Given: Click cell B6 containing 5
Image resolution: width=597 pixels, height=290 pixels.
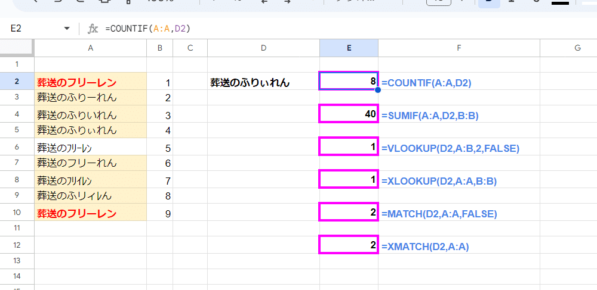Looking at the screenshot, I should (160, 146).
